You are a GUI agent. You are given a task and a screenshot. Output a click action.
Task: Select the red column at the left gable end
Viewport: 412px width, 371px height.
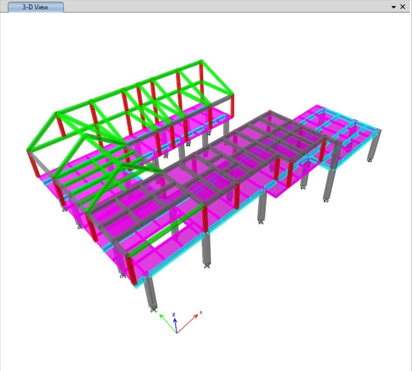click(x=30, y=163)
